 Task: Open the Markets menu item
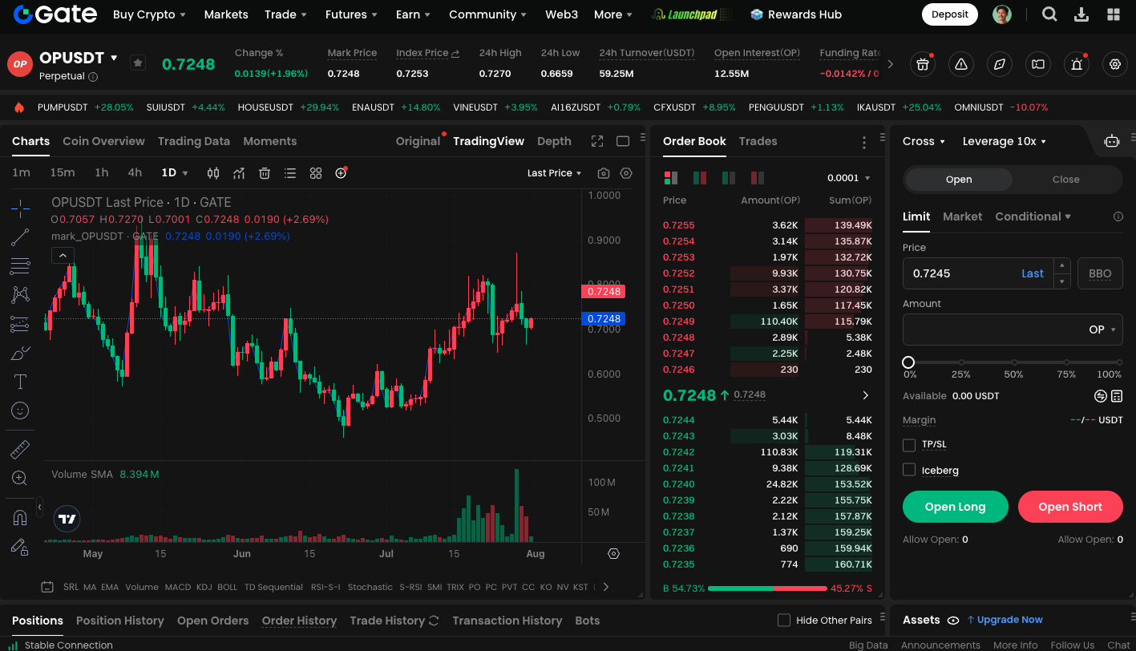(226, 14)
